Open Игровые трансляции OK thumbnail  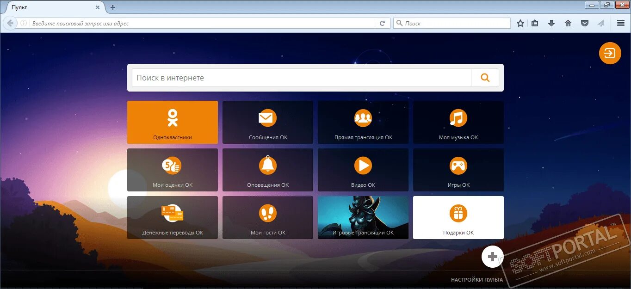363,217
